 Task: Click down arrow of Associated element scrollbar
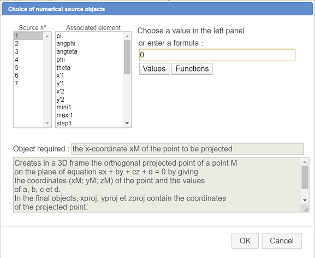[127, 124]
